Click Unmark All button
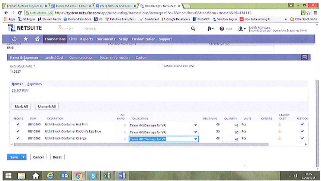Image resolution: width=321 pixels, height=181 pixels. pyautogui.click(x=46, y=106)
